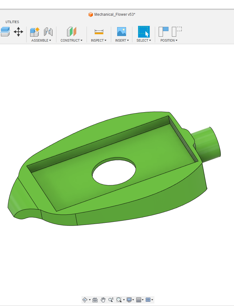
Task: Select the Zoom magnifier tool
Action: coord(111,300)
